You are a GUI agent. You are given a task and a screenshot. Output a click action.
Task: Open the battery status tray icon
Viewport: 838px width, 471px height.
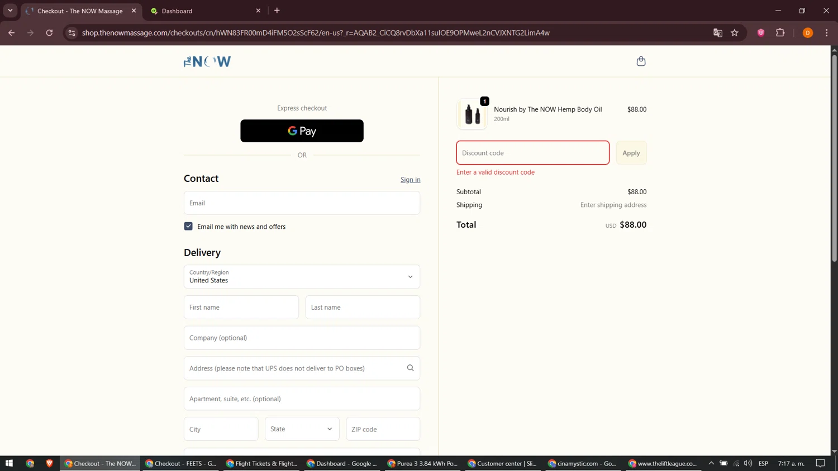723,463
